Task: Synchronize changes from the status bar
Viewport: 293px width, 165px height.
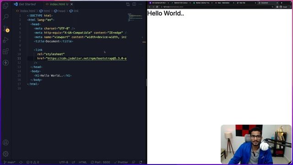Action: coord(21,162)
